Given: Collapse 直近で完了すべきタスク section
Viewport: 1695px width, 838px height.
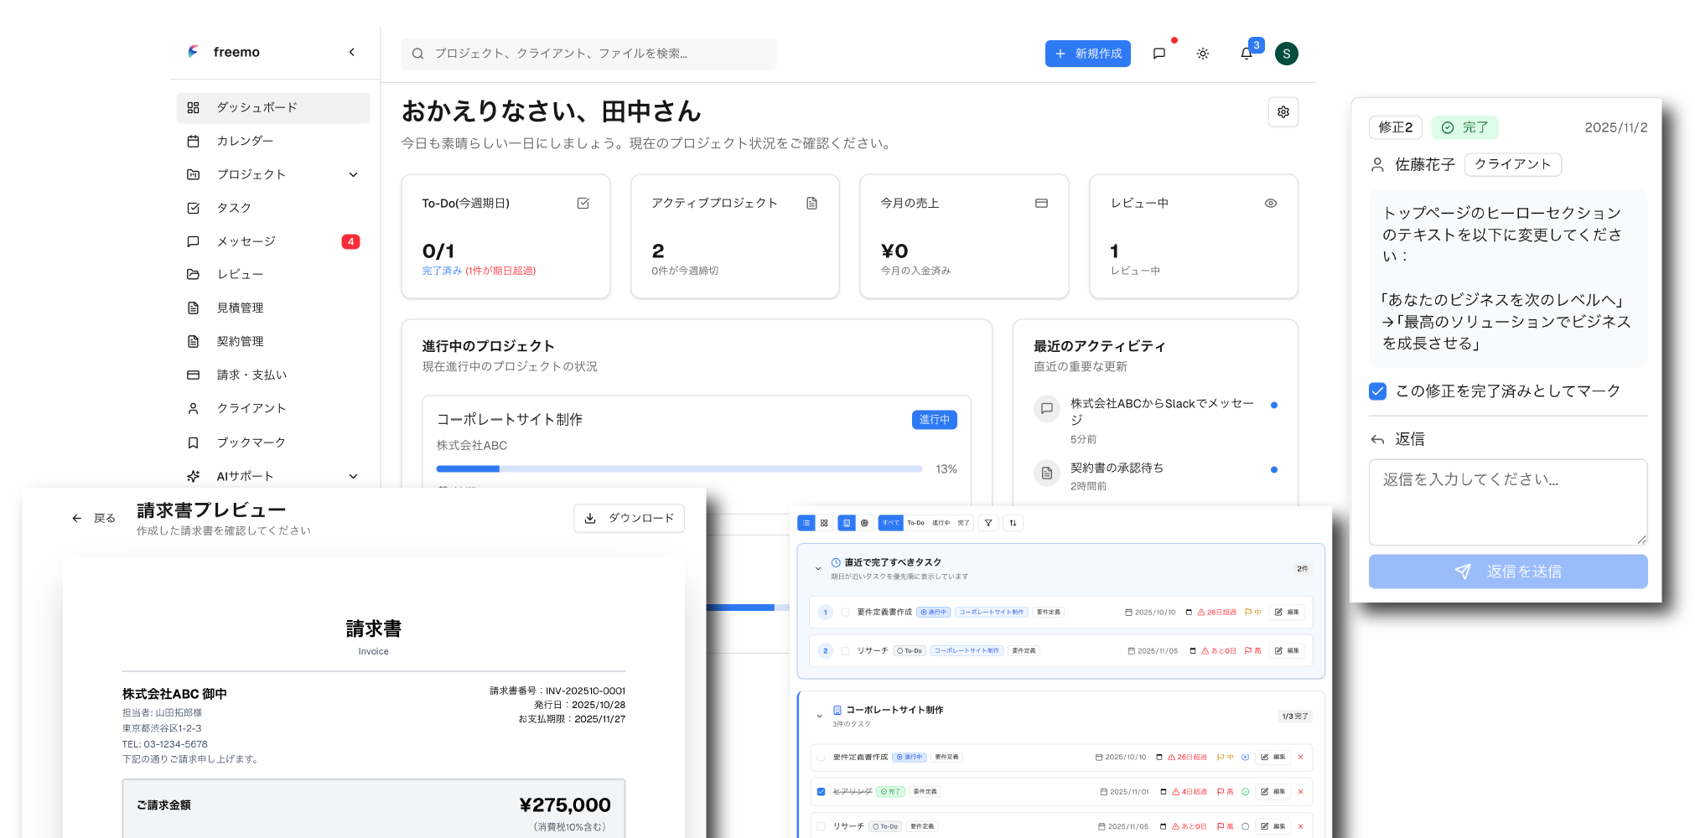Looking at the screenshot, I should (818, 569).
